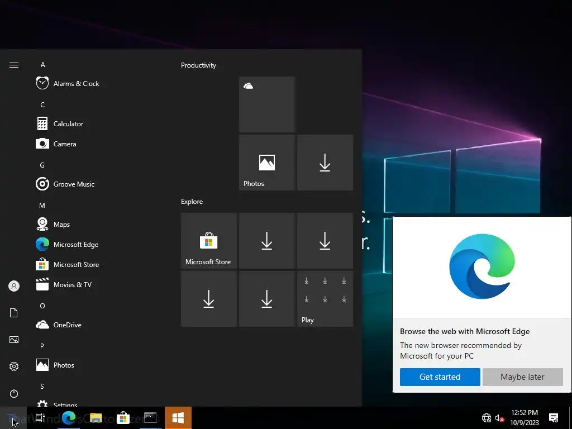This screenshot has width=572, height=429.
Task: Click the download tile beside the Photos tile
Action: tap(325, 163)
